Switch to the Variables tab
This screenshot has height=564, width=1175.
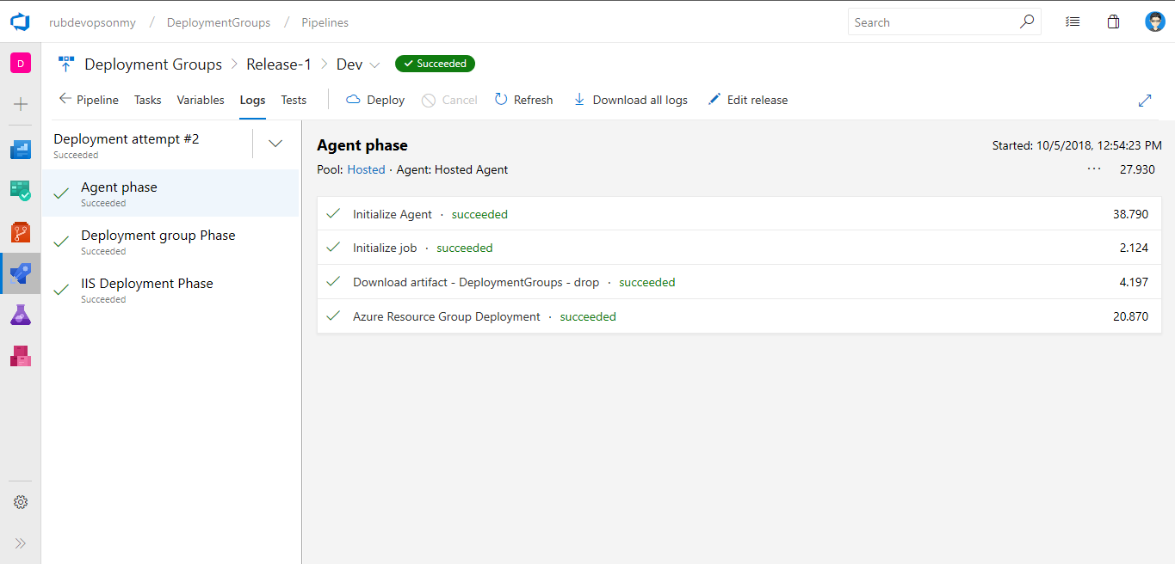(x=201, y=101)
